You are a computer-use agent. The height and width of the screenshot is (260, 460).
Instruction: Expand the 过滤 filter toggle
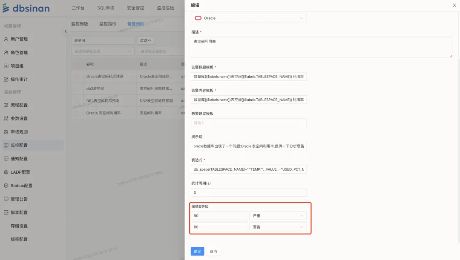[x=145, y=40]
